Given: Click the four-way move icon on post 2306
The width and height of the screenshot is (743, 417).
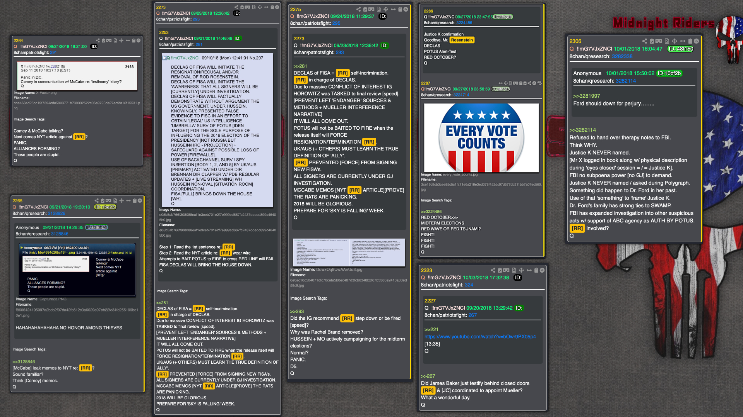Looking at the screenshot, I should [x=675, y=41].
